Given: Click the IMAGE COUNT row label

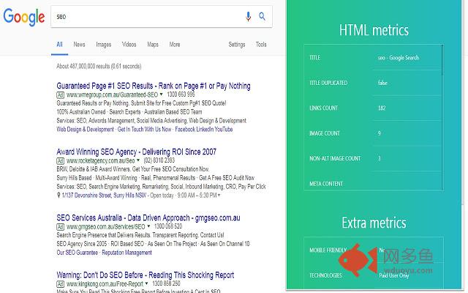Looking at the screenshot, I should (325, 133).
